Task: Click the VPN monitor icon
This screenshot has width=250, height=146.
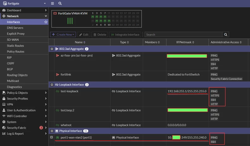Action: point(4,104)
